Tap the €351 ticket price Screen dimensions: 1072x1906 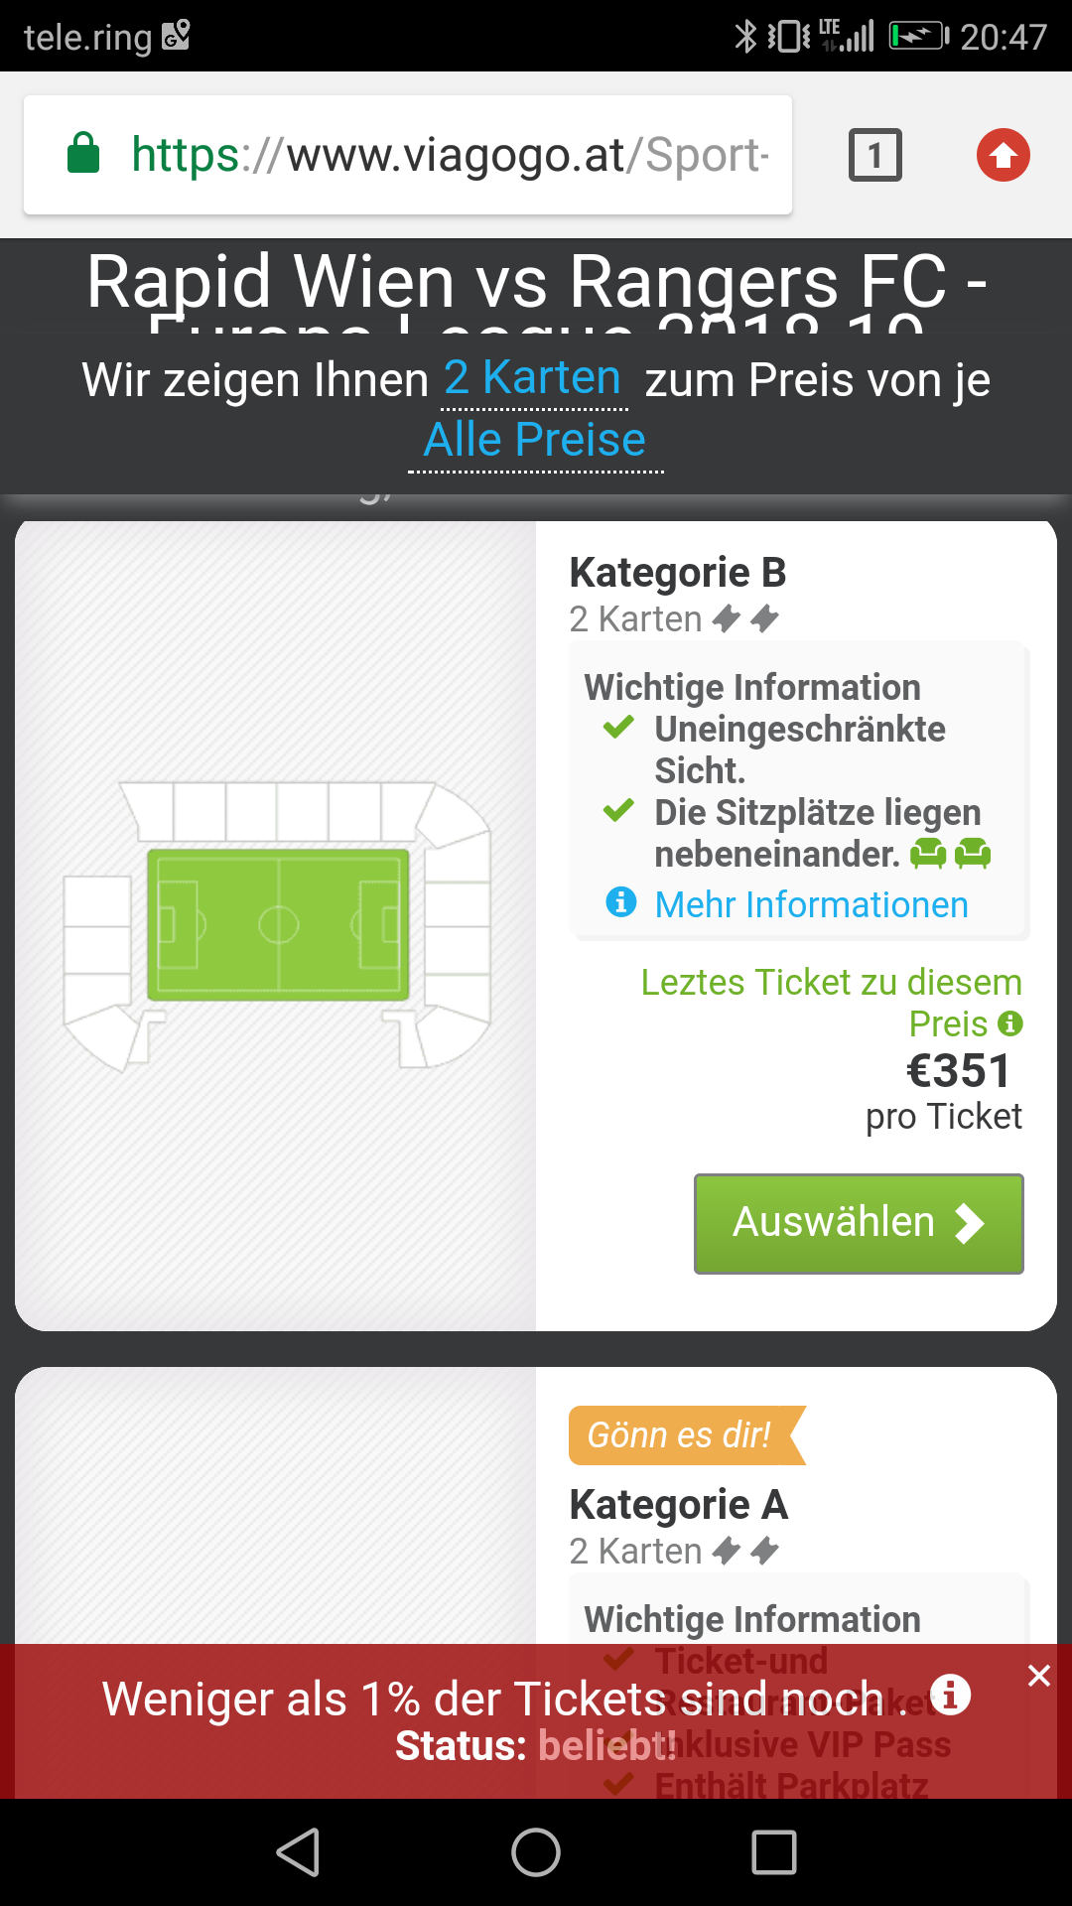tap(958, 1071)
